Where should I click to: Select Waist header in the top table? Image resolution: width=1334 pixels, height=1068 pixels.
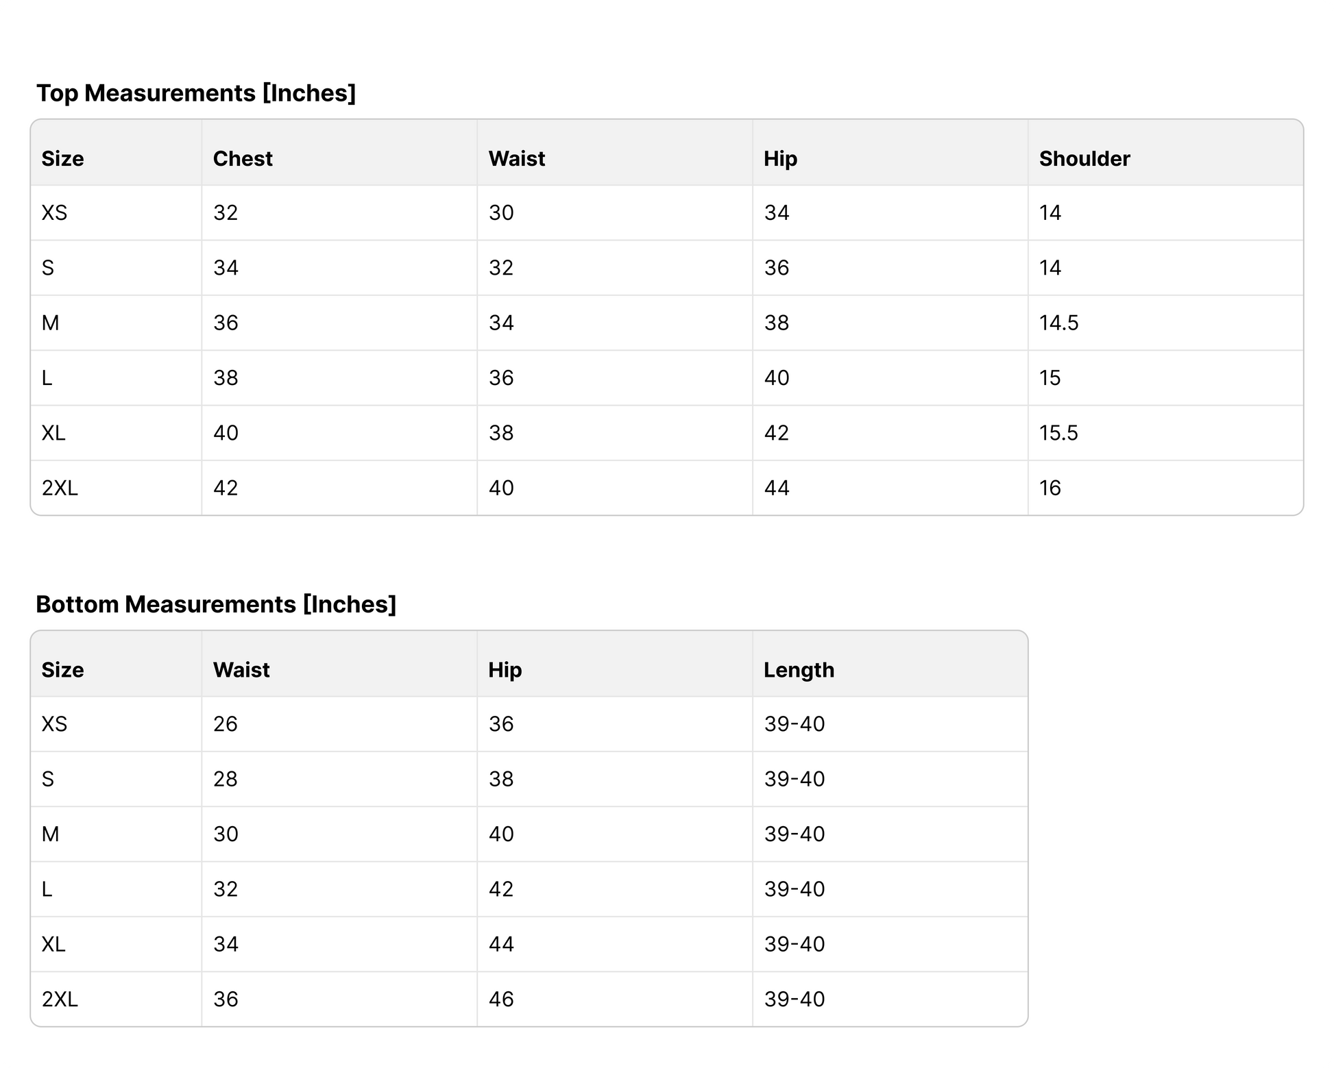coord(516,159)
